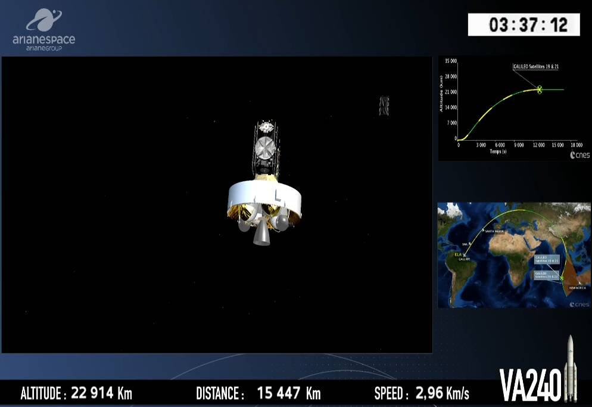Screen dimensions: 592x407
Task: Click the green current position marker on map
Action: point(562,278)
